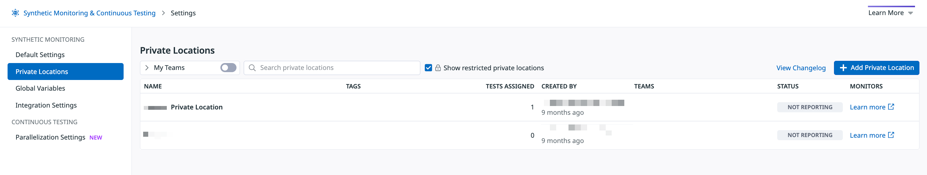The image size is (927, 175).
Task: Click Synthetic Monitoring & Continuous Testing breadcrumb
Action: click(x=89, y=13)
